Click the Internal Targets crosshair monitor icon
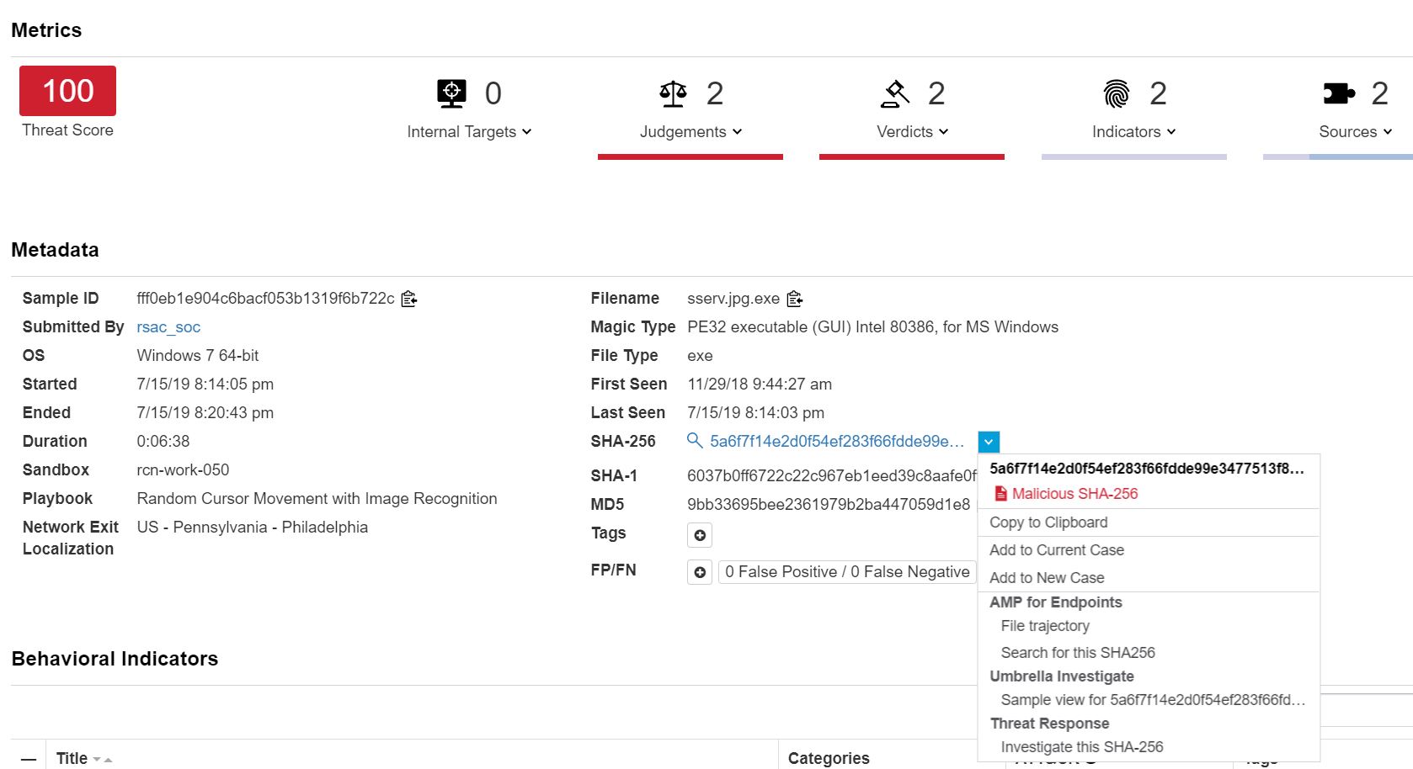Image resolution: width=1413 pixels, height=769 pixels. pos(451,93)
